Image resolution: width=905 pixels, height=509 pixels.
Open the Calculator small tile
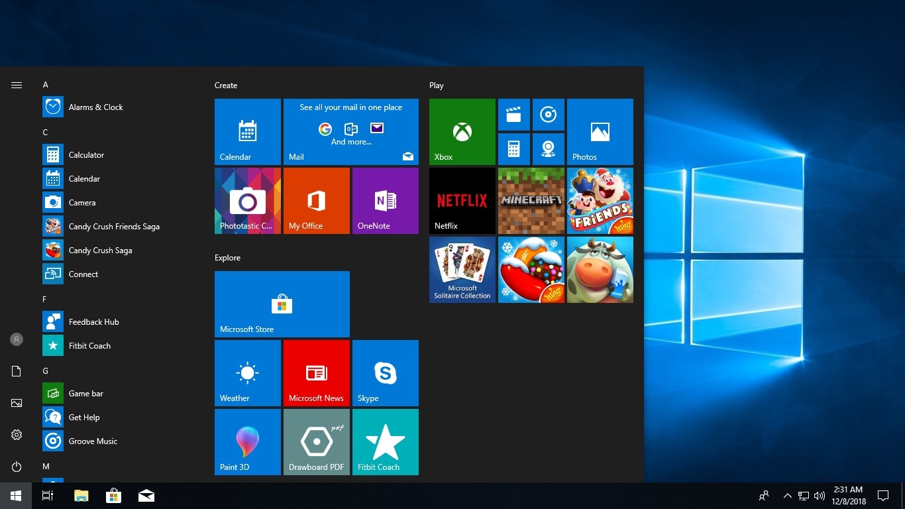coord(514,149)
